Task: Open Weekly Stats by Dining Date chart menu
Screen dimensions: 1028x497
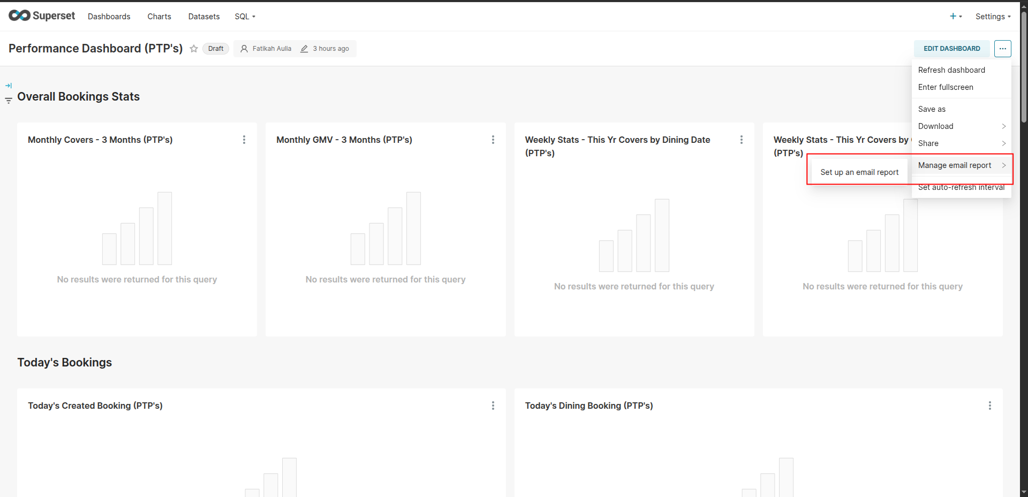Action: click(x=741, y=140)
